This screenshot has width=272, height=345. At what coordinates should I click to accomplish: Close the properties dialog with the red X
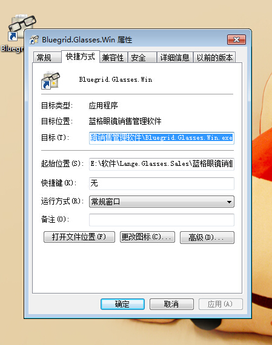pos(236,39)
